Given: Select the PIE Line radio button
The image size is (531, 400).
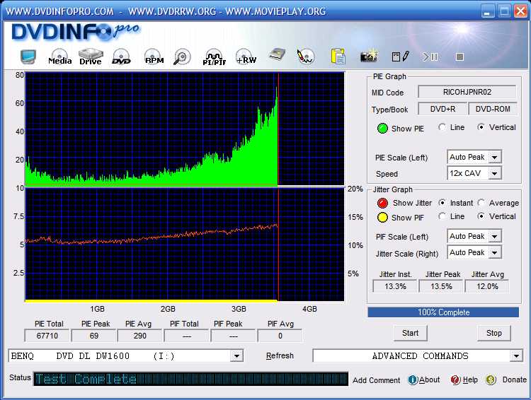Looking at the screenshot, I should pyautogui.click(x=442, y=127).
